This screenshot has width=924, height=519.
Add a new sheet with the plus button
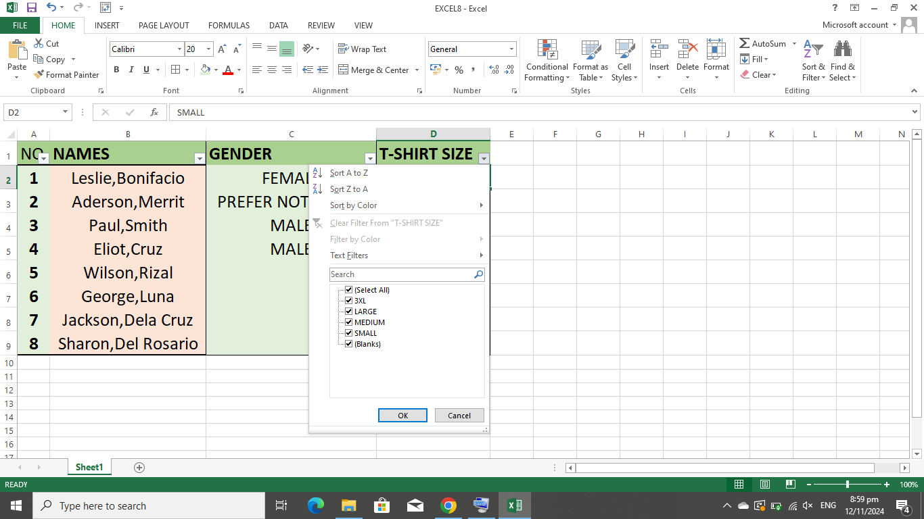coord(139,468)
